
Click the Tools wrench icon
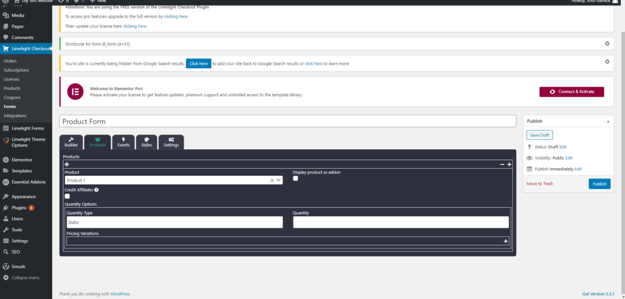tap(5, 230)
